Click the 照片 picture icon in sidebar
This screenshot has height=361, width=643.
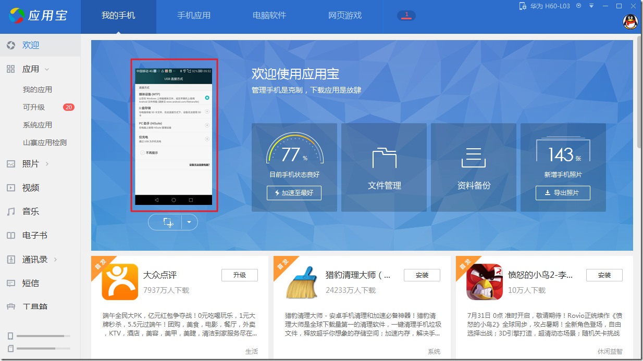tap(10, 164)
